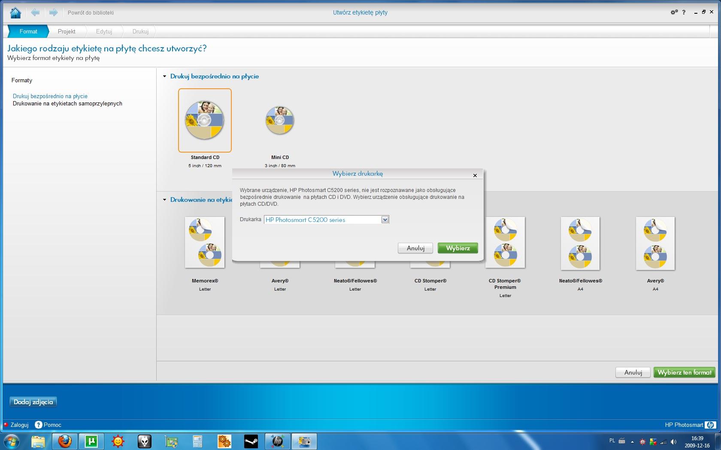Select the Memorex Letter label thumbnail
The width and height of the screenshot is (721, 450).
pos(205,243)
